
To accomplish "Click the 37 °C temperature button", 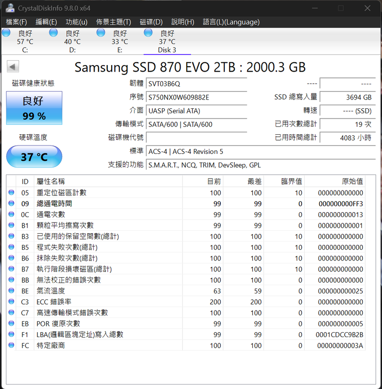I will click(x=34, y=157).
